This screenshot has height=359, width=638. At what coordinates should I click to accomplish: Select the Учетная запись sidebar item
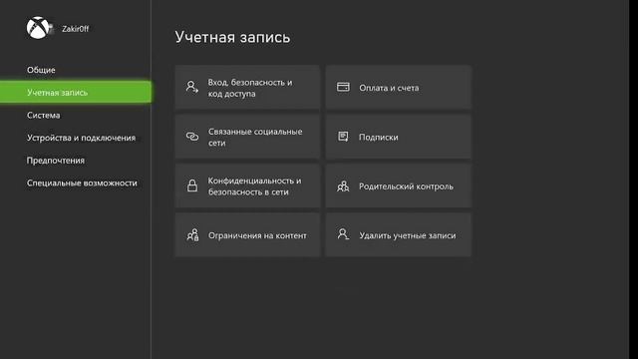point(76,93)
